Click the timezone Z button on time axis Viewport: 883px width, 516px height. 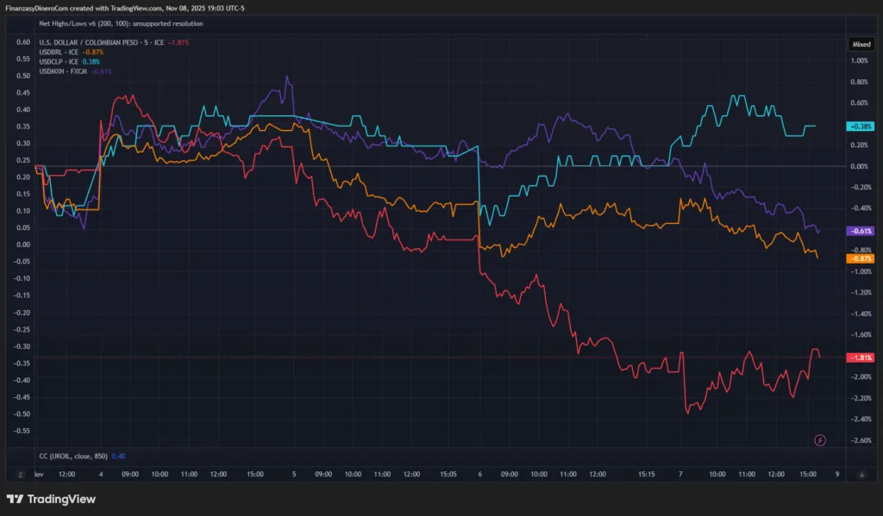click(x=19, y=475)
